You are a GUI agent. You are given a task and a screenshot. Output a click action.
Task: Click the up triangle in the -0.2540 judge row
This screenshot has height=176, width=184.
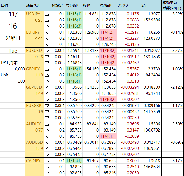tap(47, 167)
